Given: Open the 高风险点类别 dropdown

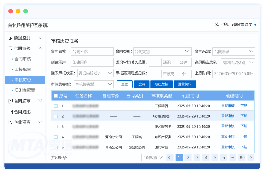Looking at the screenshot, I should tap(238, 63).
